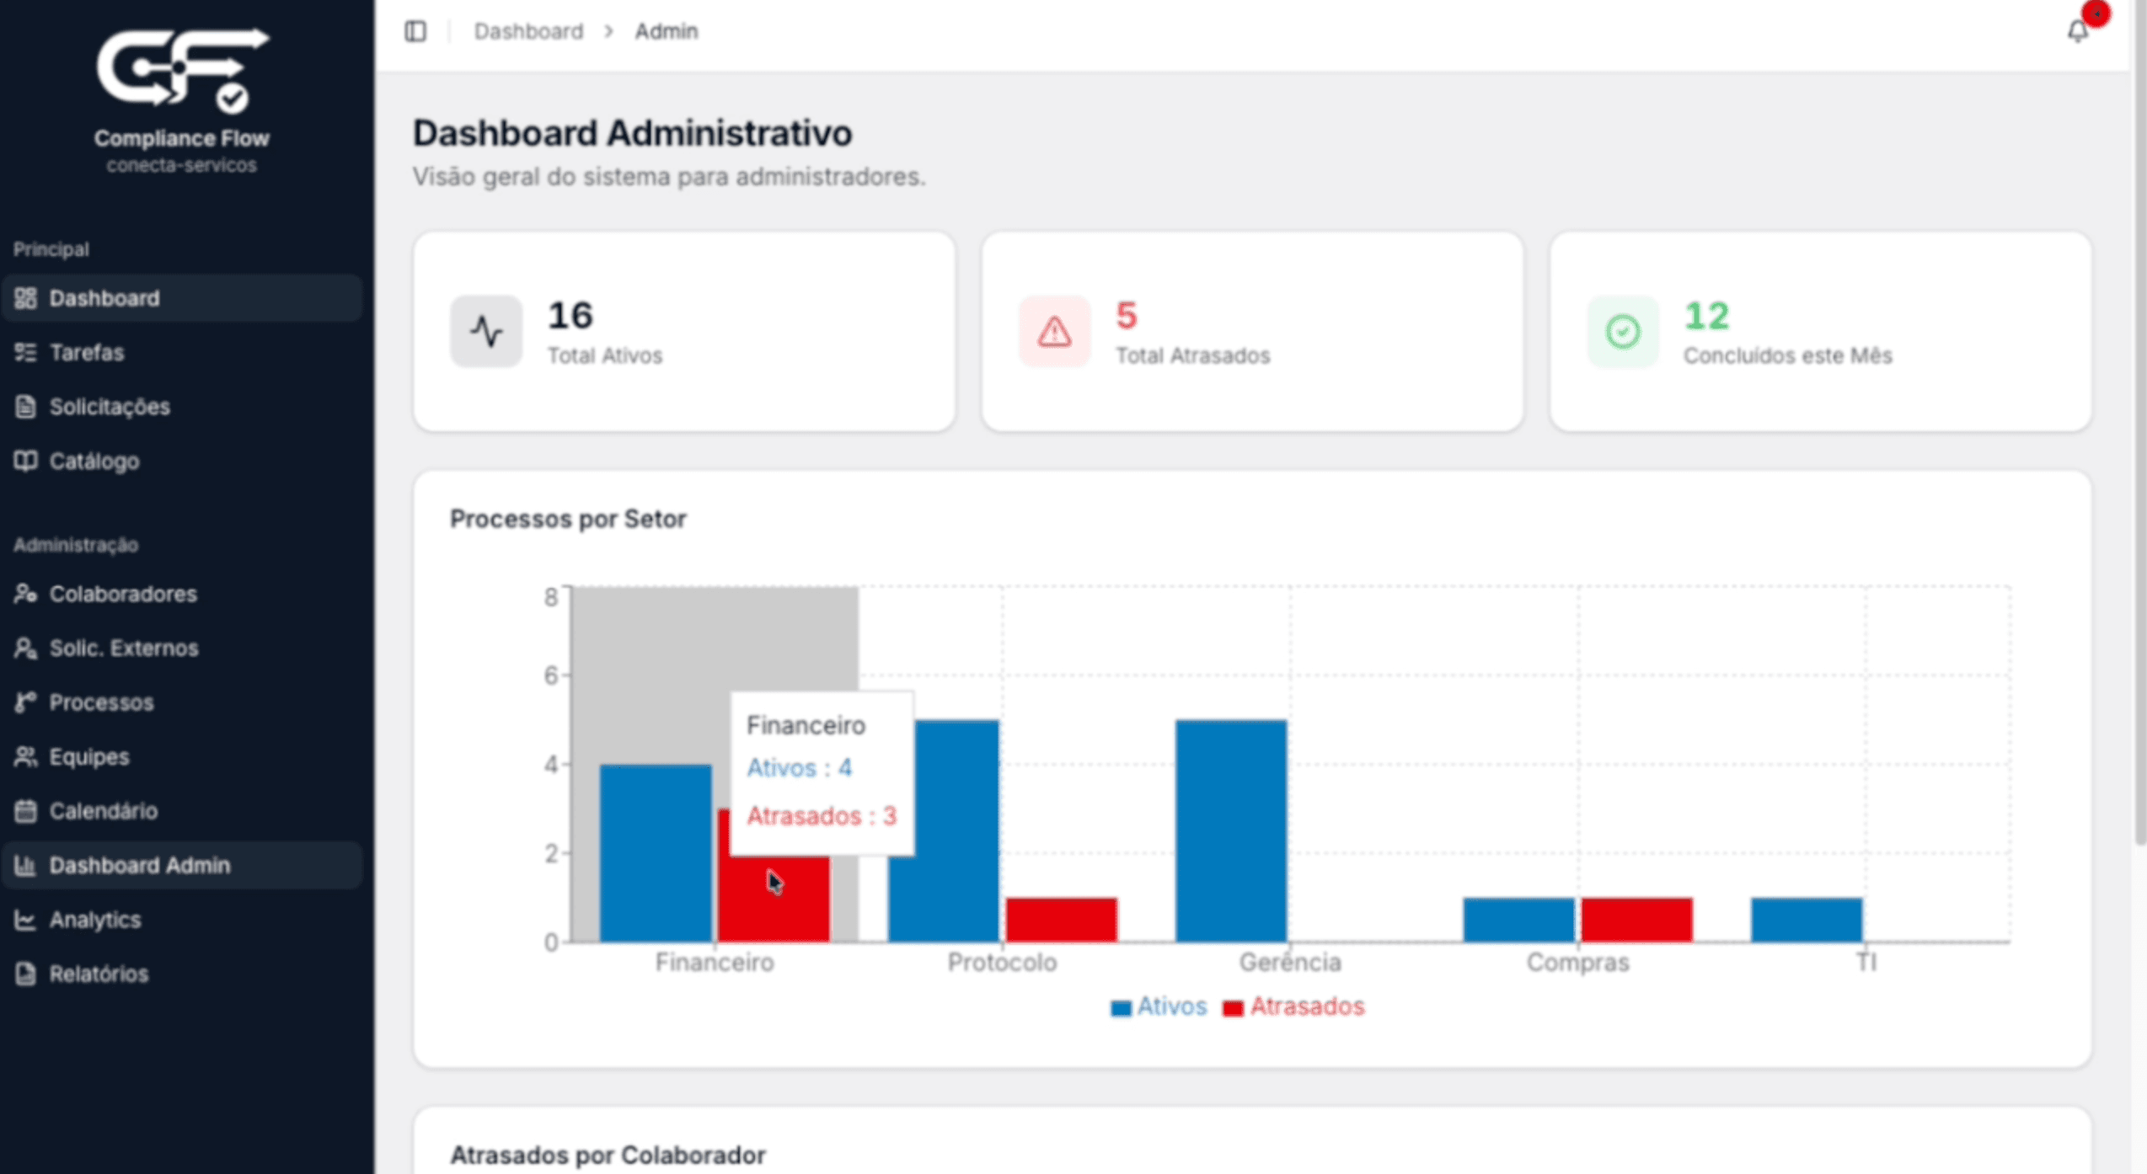Click the Gerência axis label
This screenshot has width=2147, height=1174.
pos(1290,963)
